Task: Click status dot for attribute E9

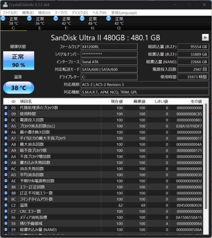Action: pos(6,229)
